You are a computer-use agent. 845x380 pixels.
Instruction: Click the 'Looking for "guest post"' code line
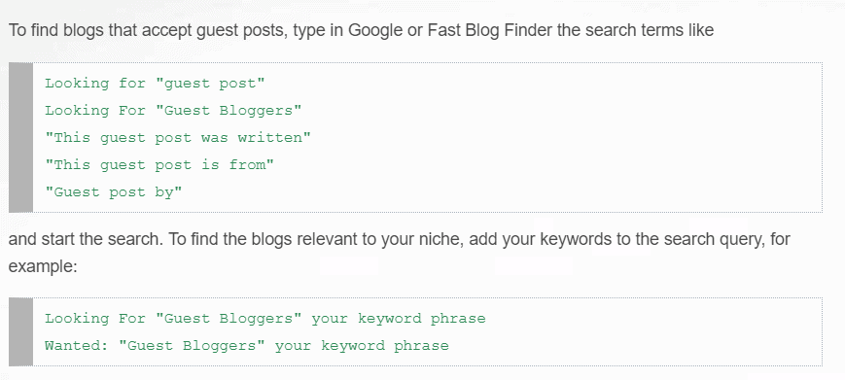click(155, 84)
